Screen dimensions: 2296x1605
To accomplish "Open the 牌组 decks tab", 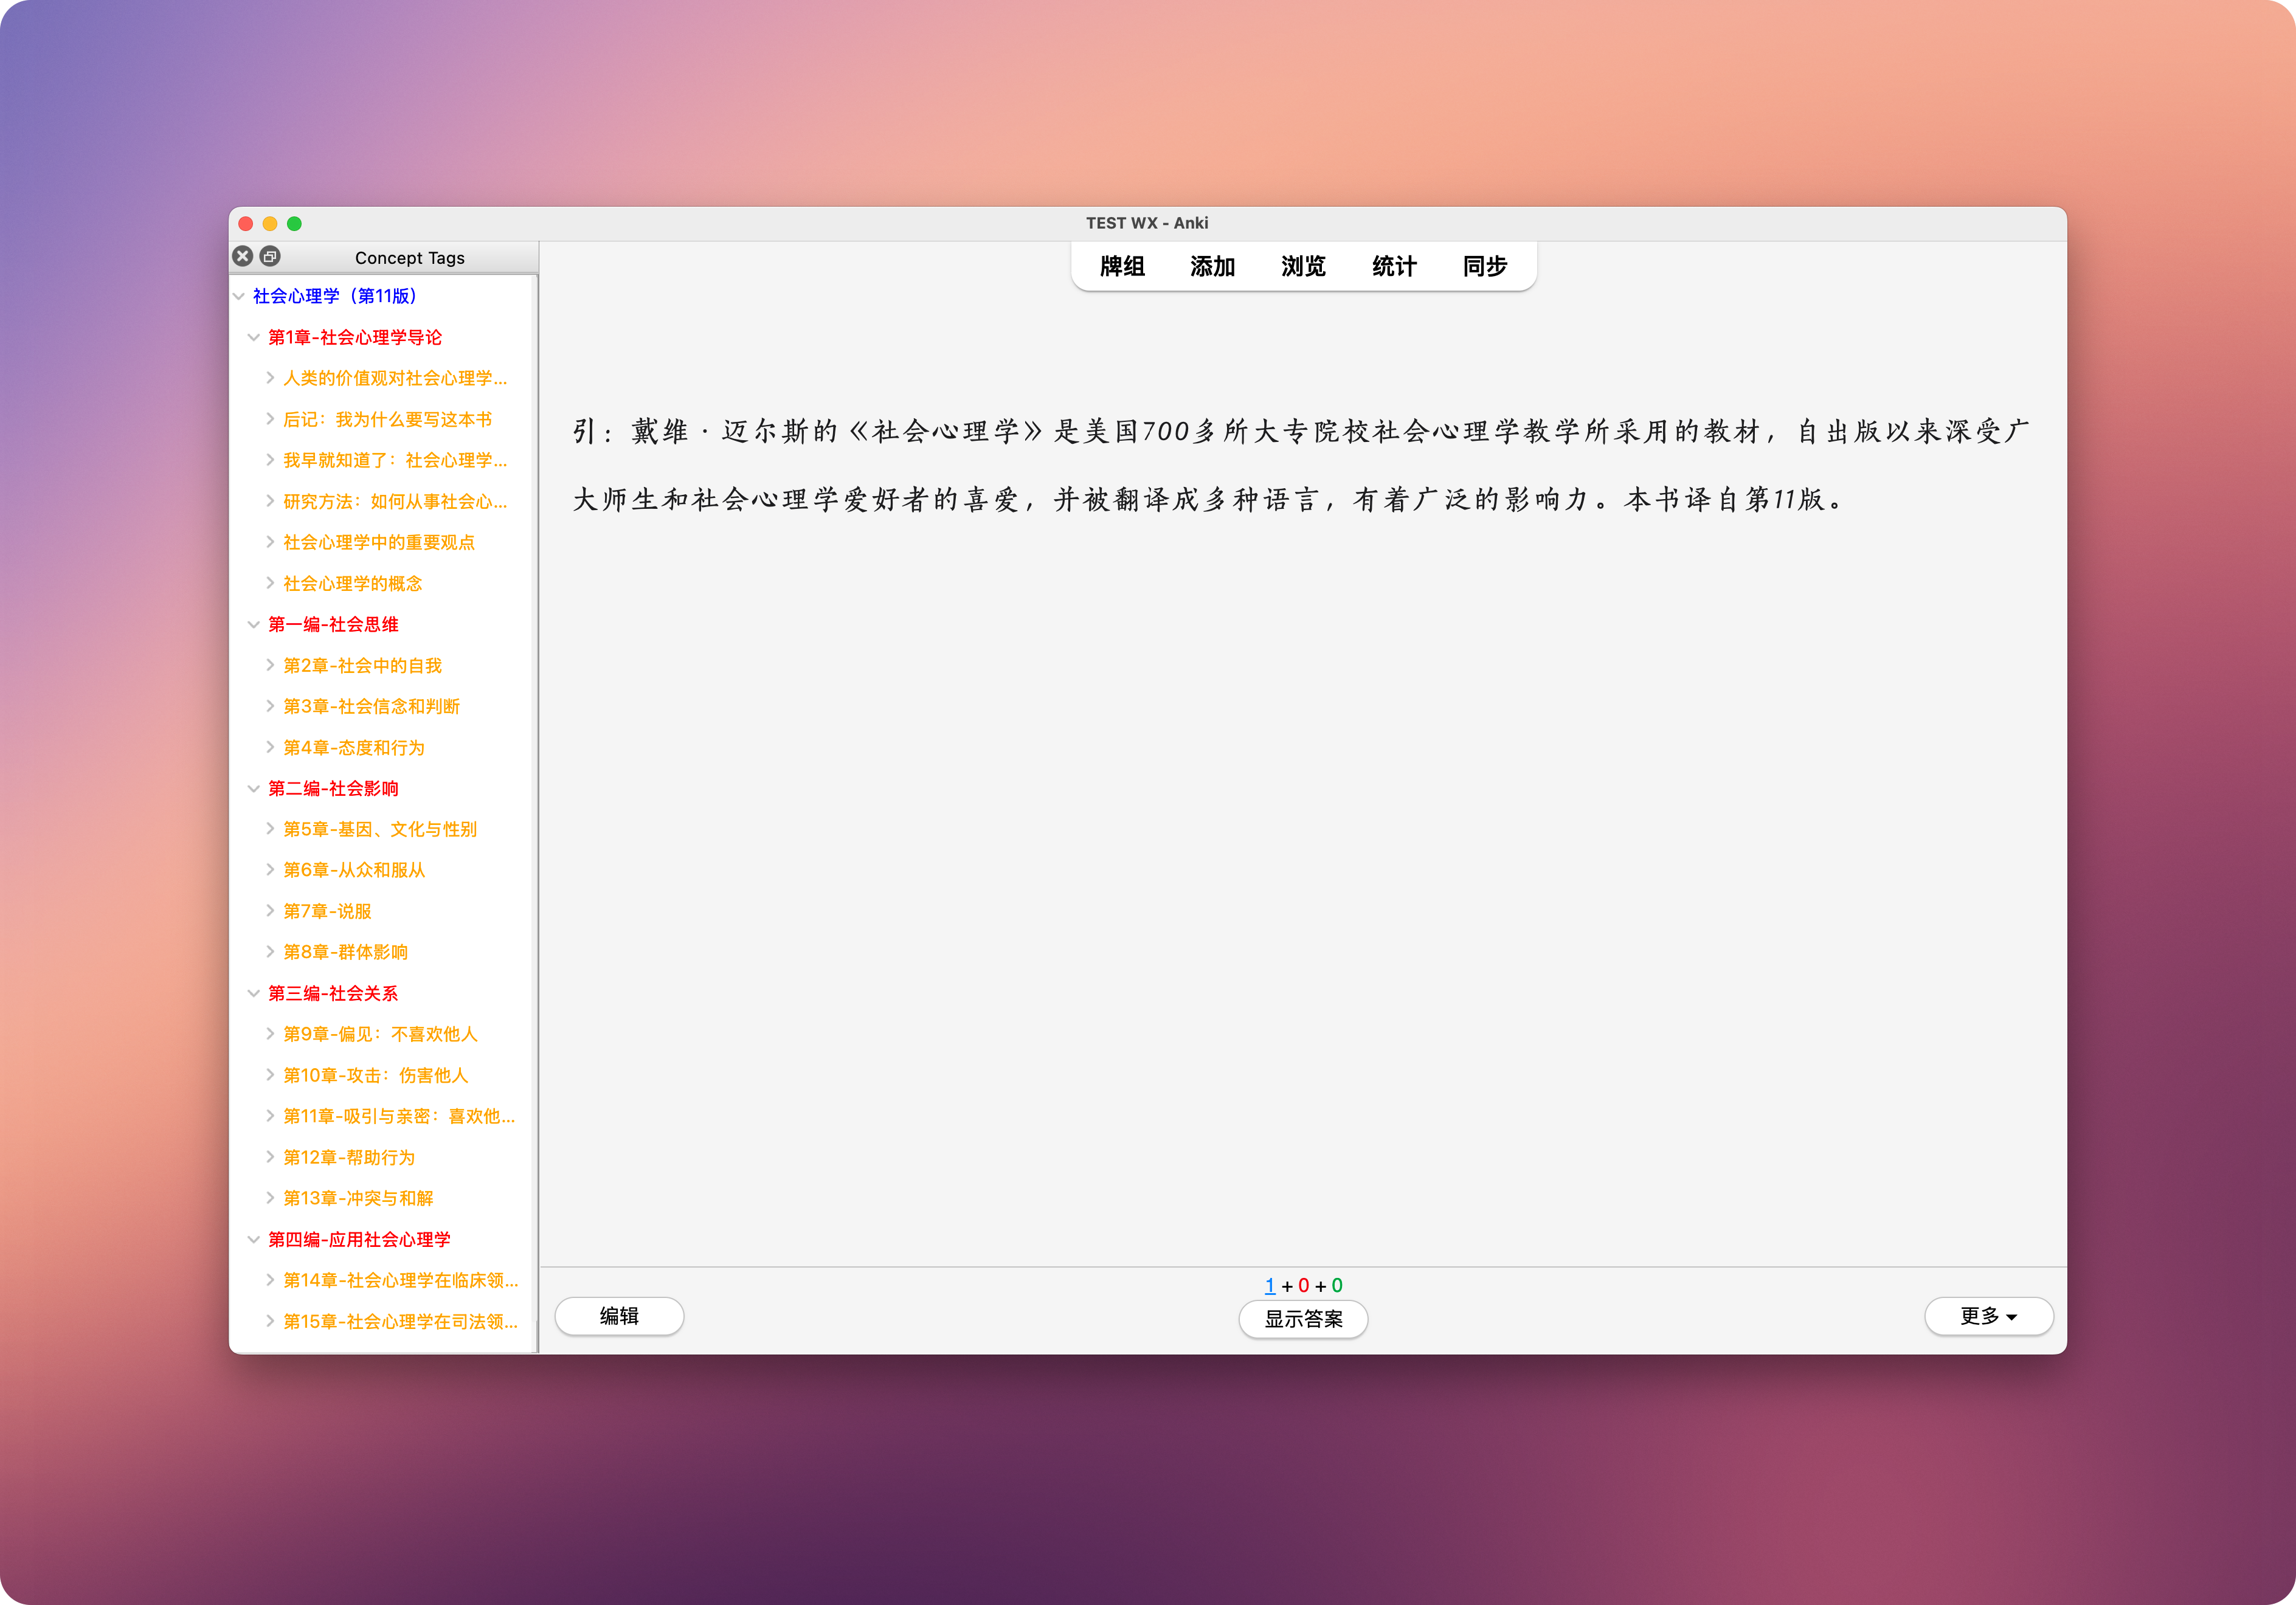I will pos(1122,266).
